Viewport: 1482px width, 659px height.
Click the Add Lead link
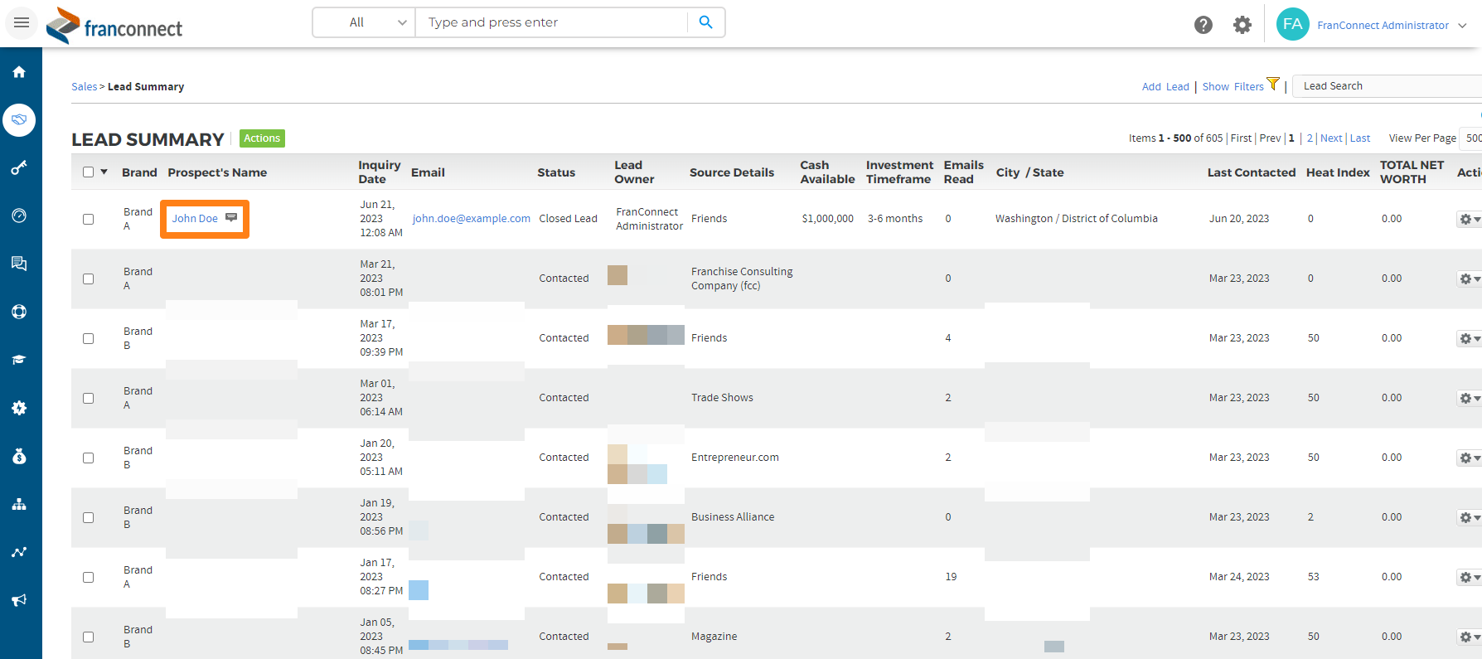click(1165, 86)
